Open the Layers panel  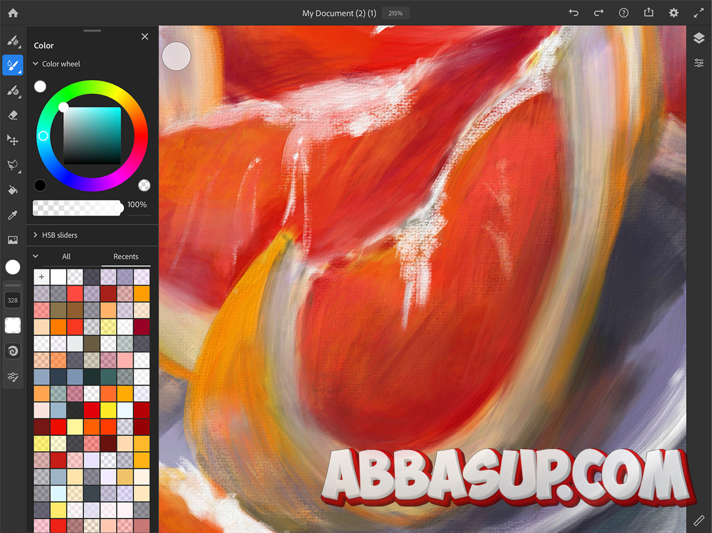point(699,38)
